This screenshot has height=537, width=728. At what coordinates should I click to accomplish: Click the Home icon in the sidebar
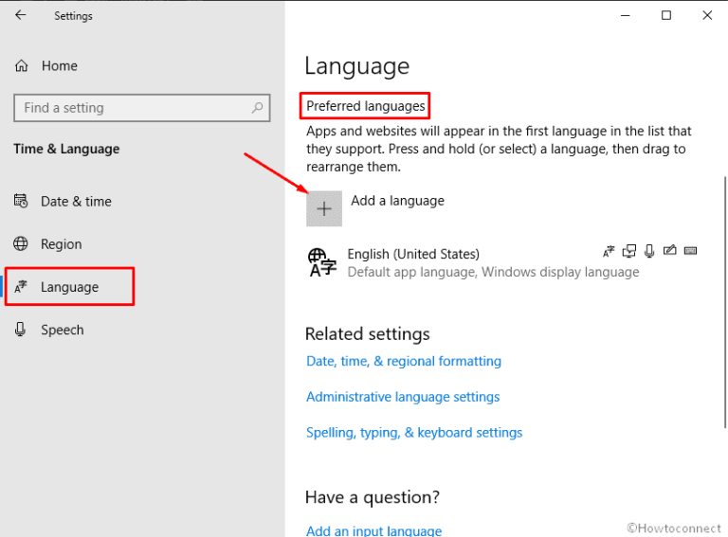(x=22, y=66)
